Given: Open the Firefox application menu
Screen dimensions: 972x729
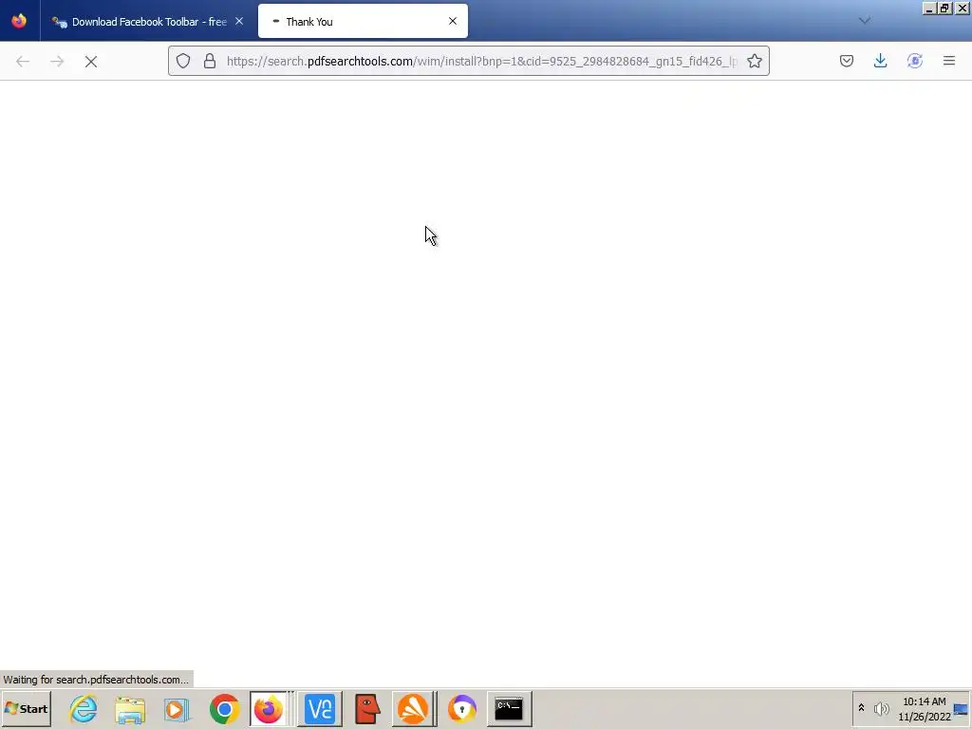Looking at the screenshot, I should point(949,61).
